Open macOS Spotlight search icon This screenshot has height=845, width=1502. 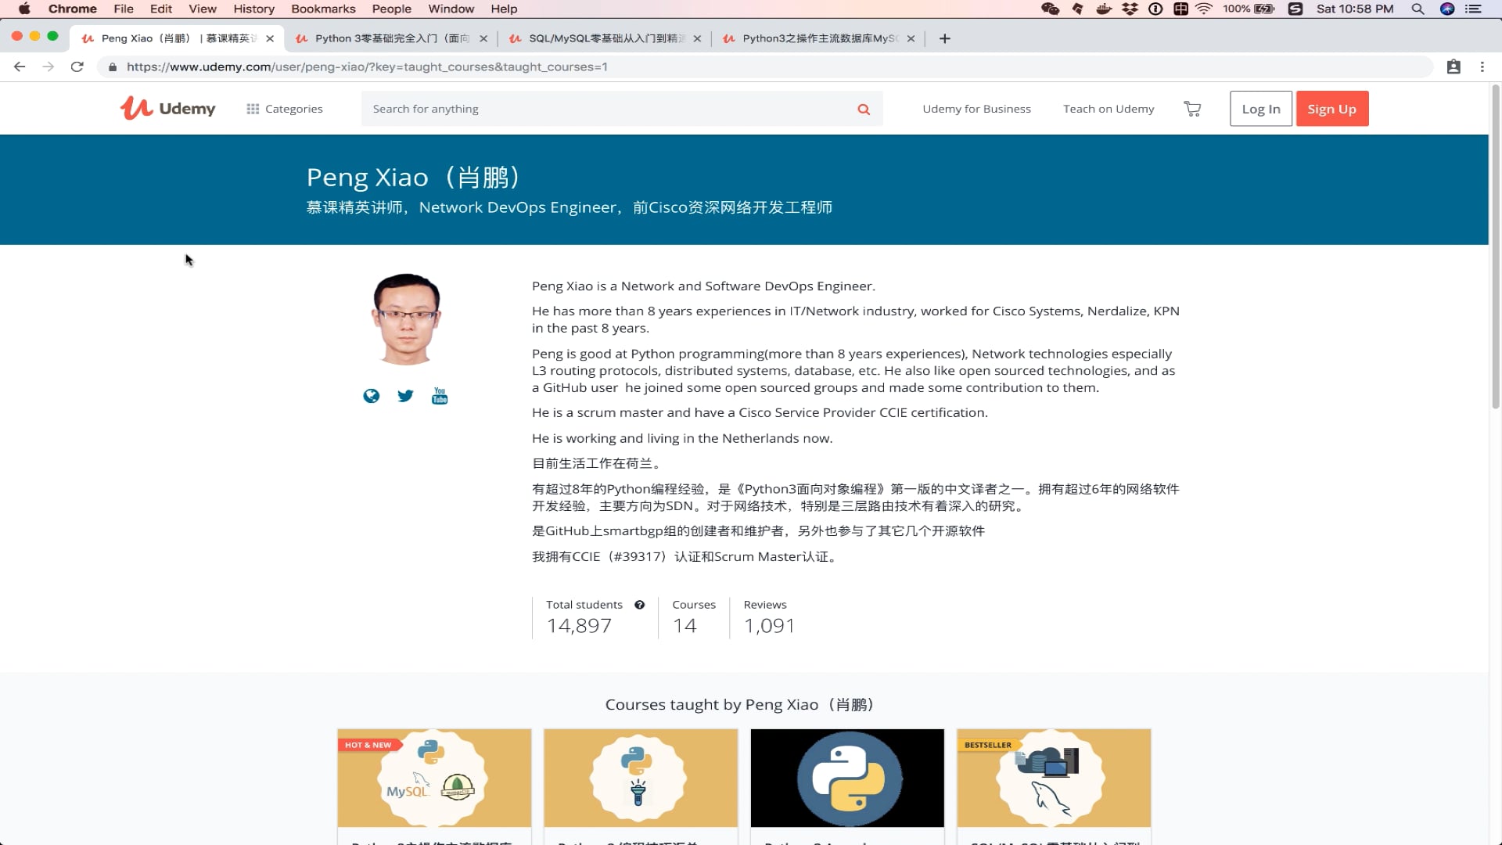click(1418, 9)
